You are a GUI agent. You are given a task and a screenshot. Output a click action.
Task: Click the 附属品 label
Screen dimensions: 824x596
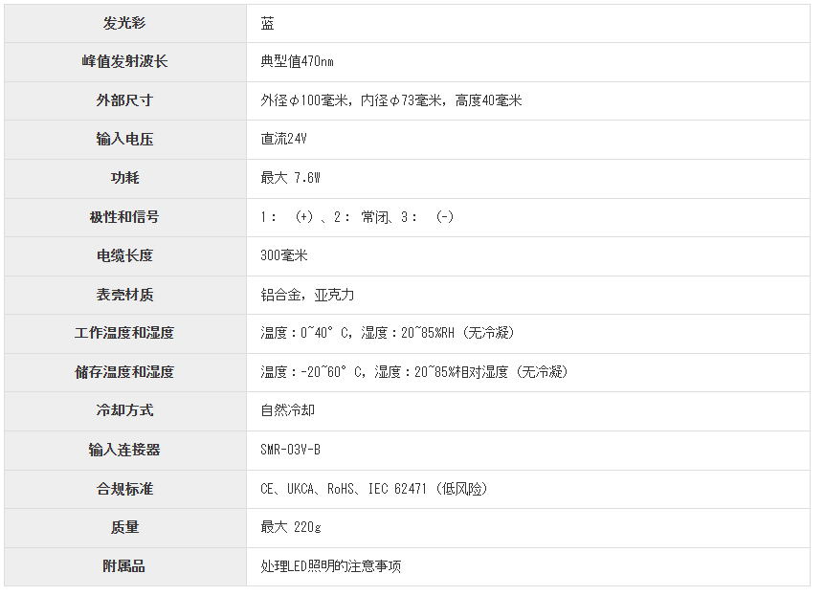(124, 566)
